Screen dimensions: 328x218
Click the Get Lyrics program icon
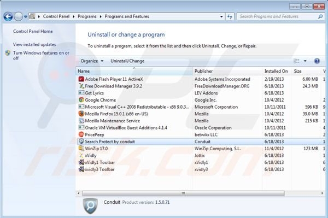click(81, 93)
